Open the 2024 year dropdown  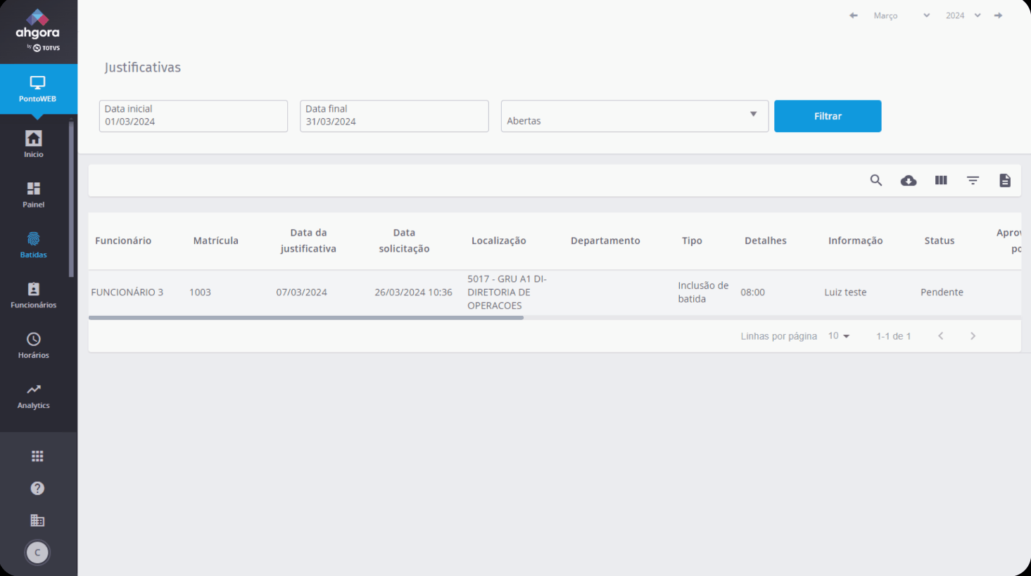963,15
